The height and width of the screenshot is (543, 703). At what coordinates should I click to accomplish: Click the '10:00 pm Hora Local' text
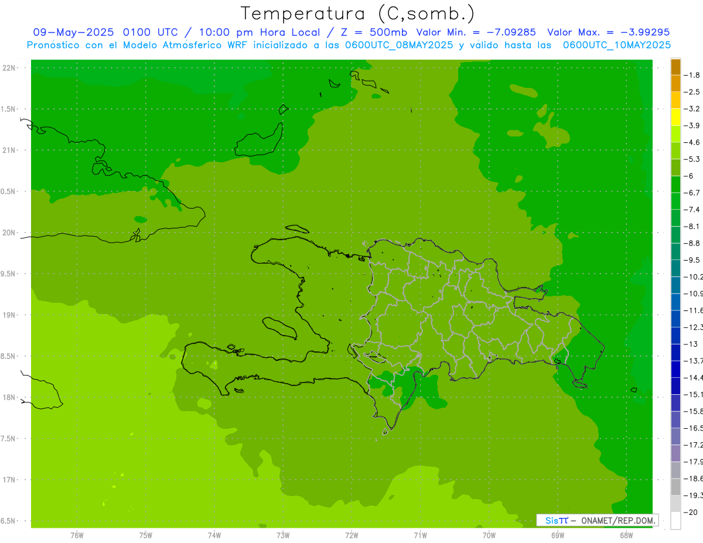260,32
